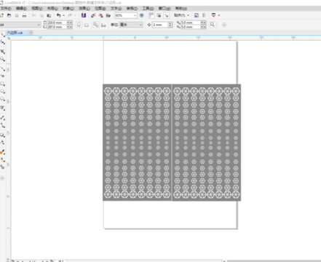Click the nudge distance 1 mm field

160,25
